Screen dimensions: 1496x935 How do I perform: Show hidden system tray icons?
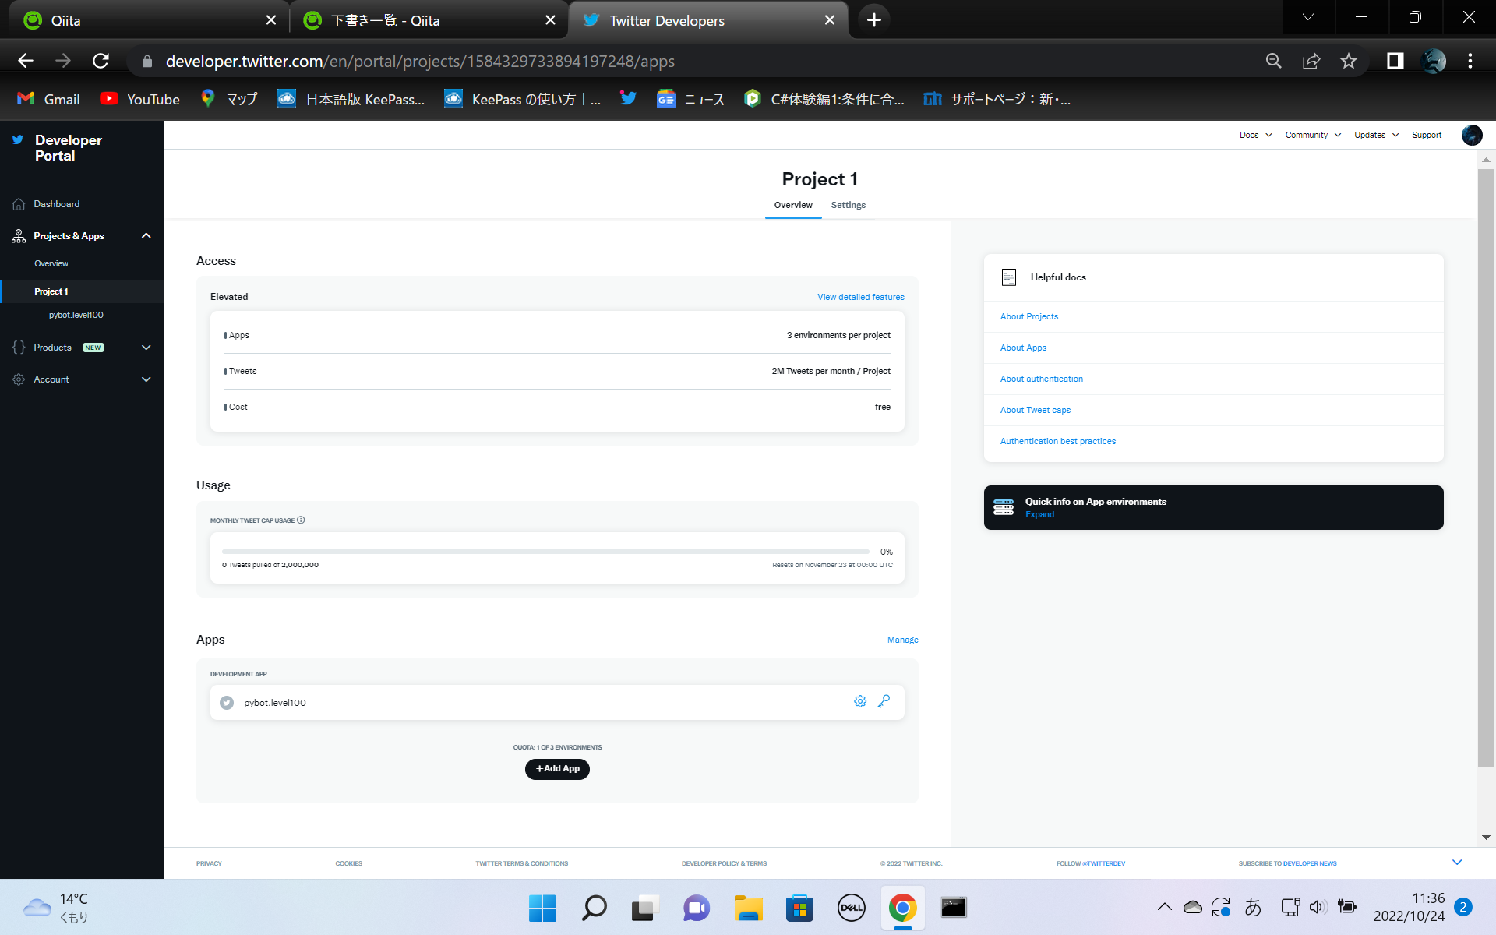[x=1164, y=907]
